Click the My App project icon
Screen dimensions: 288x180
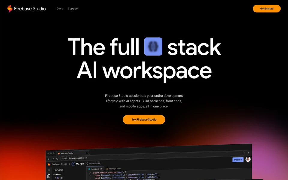(x=73, y=164)
